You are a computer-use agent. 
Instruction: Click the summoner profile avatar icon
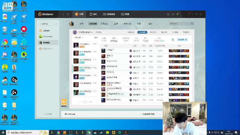coord(75,32)
